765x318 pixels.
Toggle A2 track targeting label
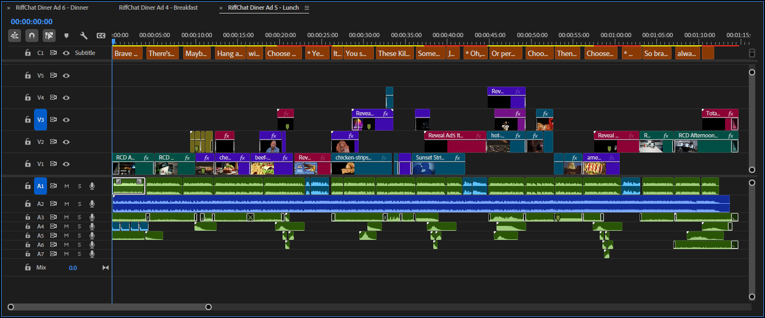coord(41,204)
